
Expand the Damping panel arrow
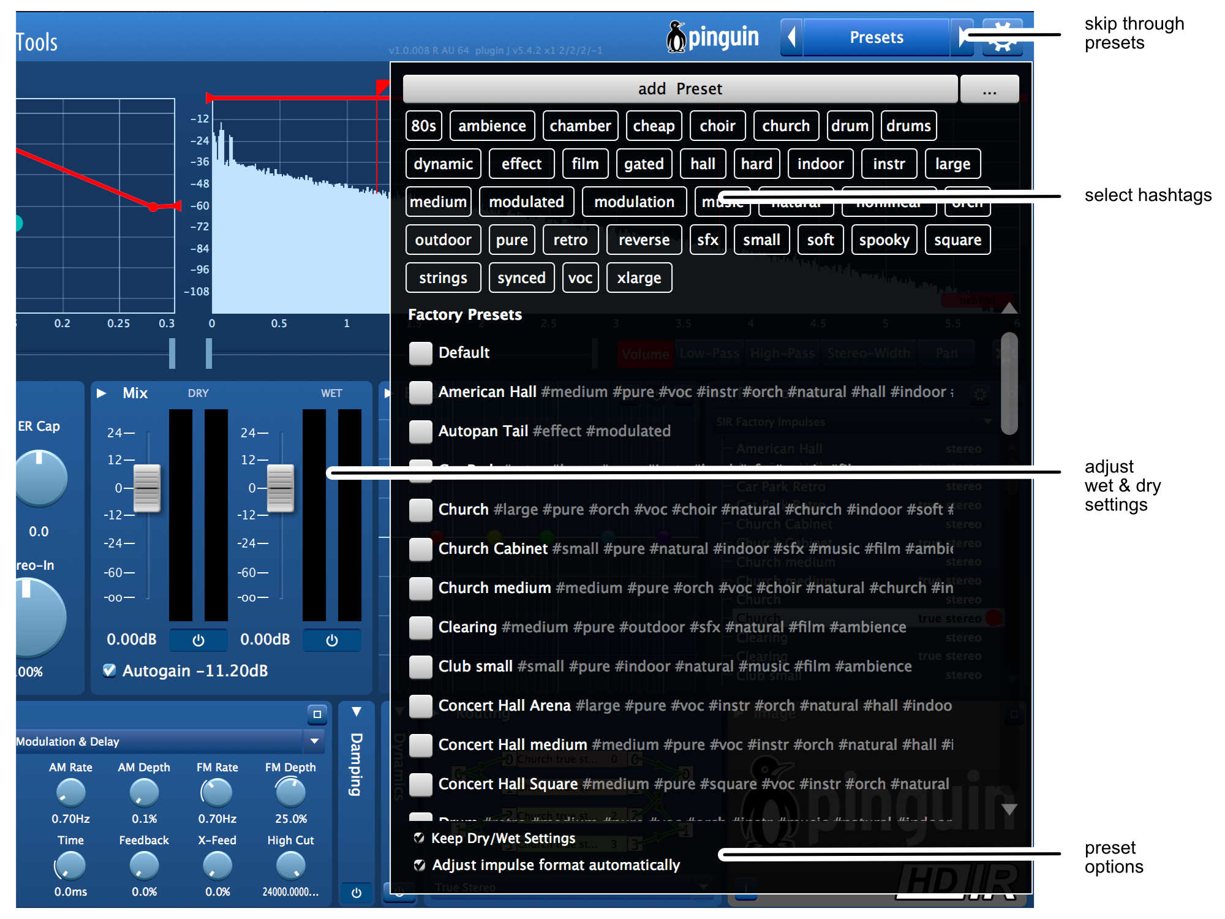pos(356,712)
